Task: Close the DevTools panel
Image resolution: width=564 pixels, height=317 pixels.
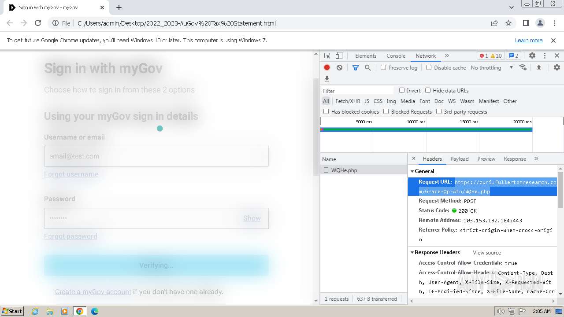Action: [557, 56]
